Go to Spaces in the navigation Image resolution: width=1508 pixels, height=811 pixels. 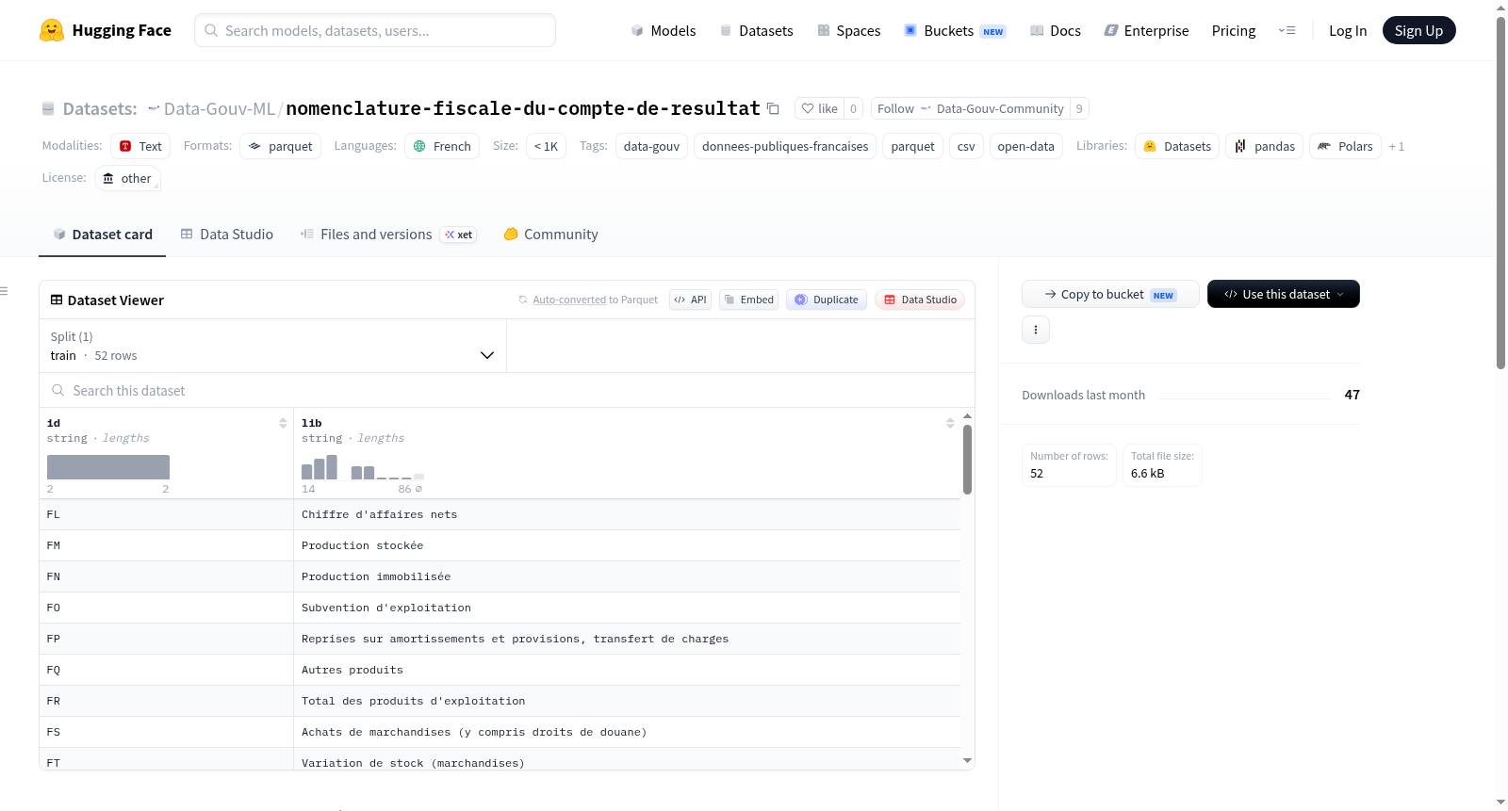click(848, 30)
